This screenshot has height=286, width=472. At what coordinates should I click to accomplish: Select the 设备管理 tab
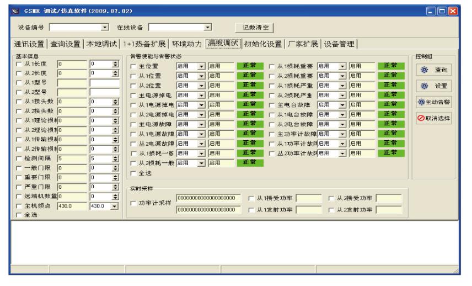point(340,44)
